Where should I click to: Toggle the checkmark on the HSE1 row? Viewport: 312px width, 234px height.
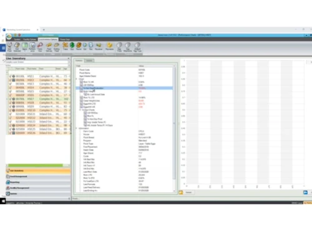[x=10, y=76]
